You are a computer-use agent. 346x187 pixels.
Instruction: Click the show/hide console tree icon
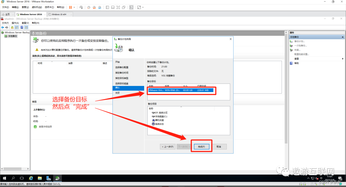(17, 27)
